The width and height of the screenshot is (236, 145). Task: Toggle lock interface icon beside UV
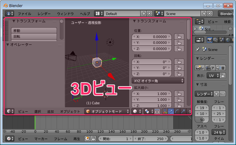click(223, 75)
